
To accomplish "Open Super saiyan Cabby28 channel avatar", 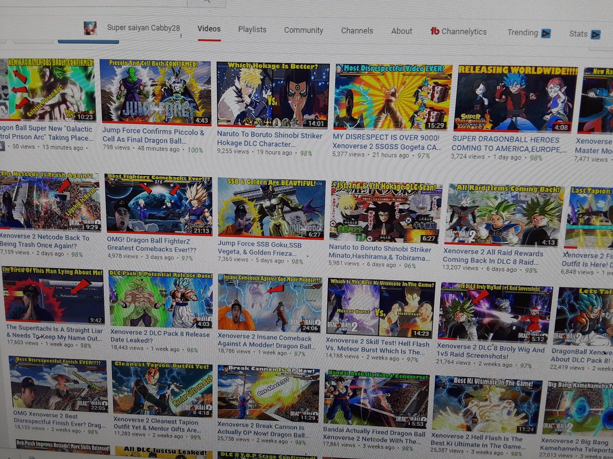I will tap(90, 29).
